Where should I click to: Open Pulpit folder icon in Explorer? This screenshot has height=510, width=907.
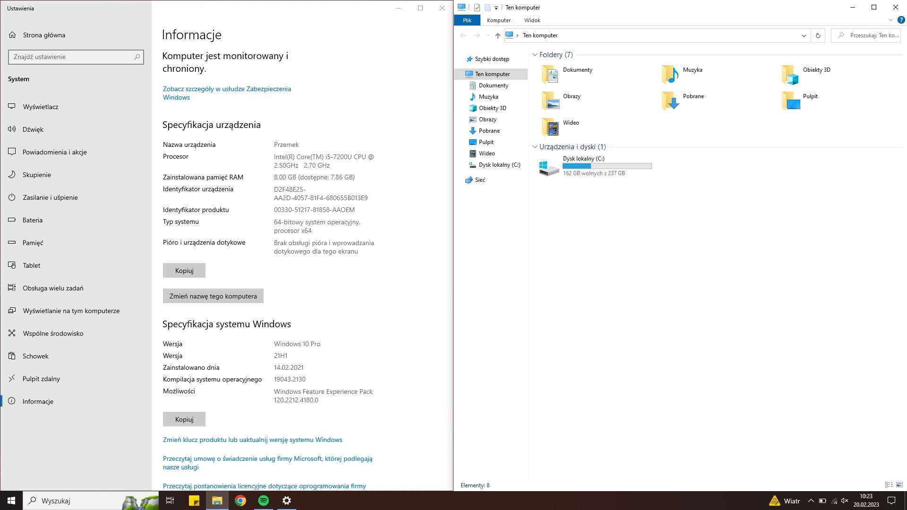[790, 101]
